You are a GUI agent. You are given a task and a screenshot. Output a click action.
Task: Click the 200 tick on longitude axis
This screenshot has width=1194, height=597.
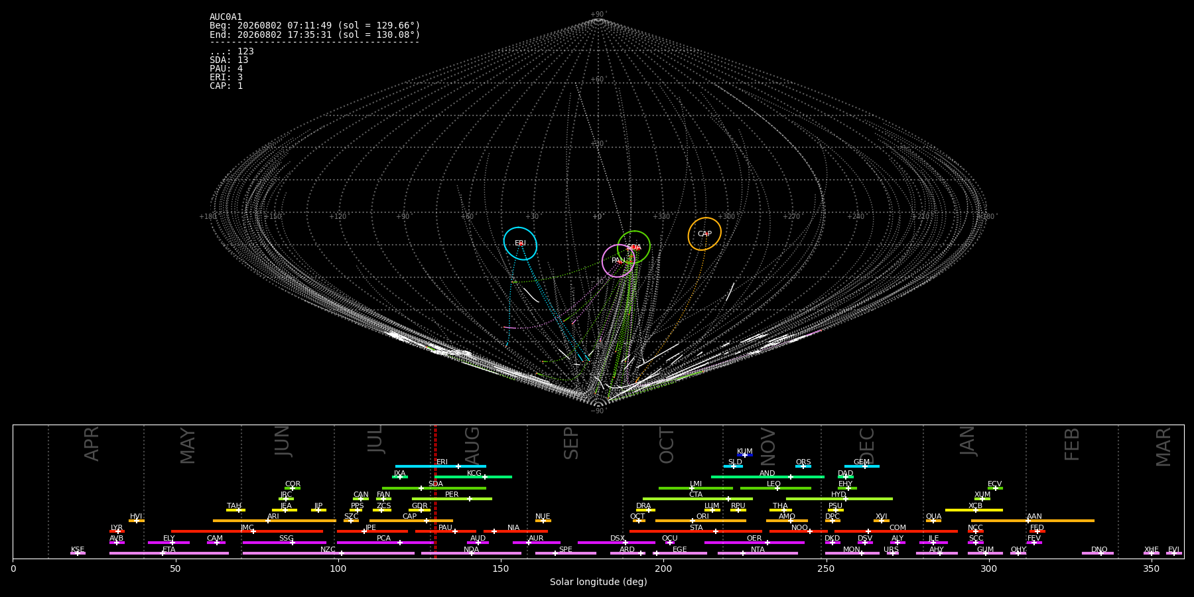[x=663, y=568]
